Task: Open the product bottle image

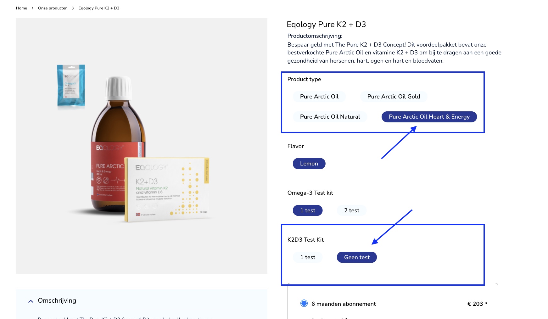Action: [142, 146]
